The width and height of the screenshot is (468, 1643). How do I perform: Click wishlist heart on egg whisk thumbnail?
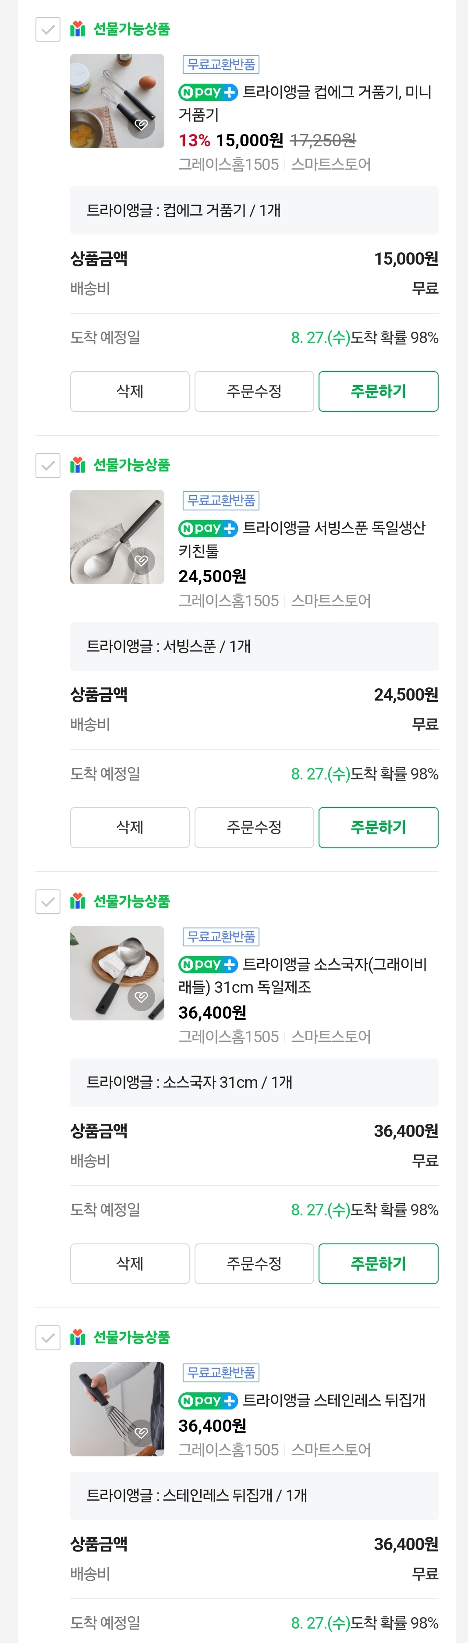tap(142, 124)
